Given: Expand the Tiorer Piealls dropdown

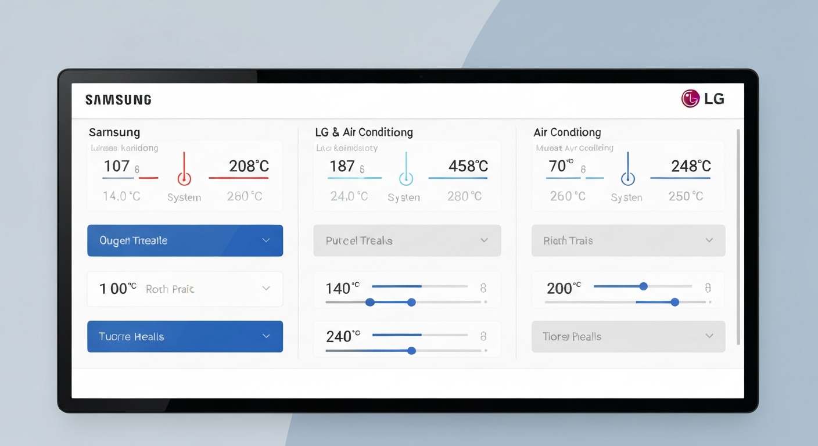Looking at the screenshot, I should click(628, 336).
